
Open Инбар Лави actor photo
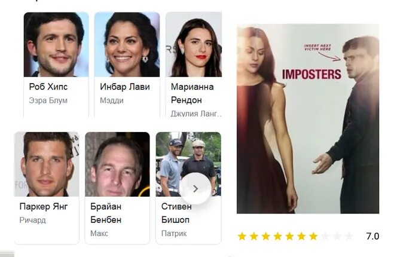pyautogui.click(x=127, y=45)
